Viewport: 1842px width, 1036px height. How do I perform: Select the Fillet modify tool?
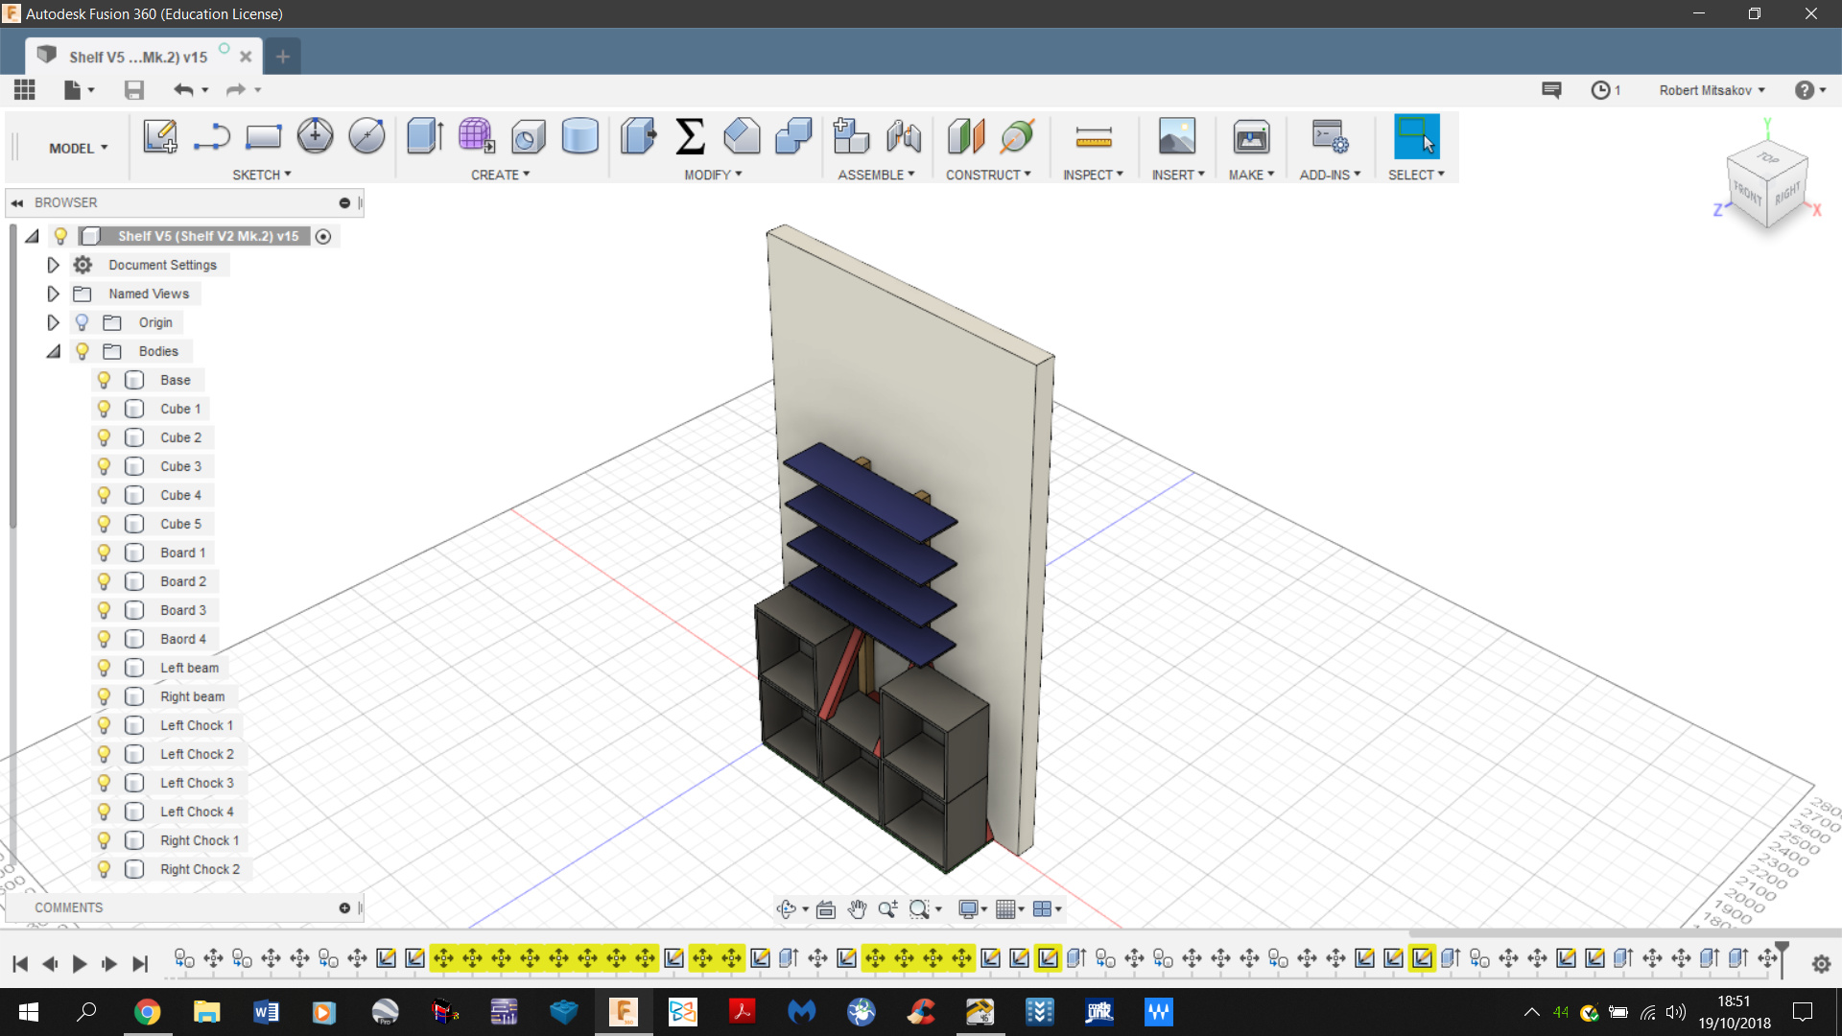[x=742, y=136]
